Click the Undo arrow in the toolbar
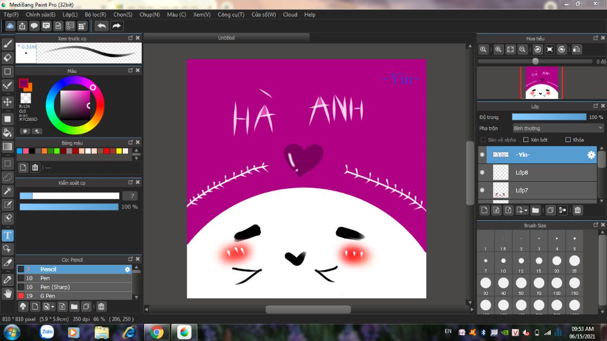 102,26
